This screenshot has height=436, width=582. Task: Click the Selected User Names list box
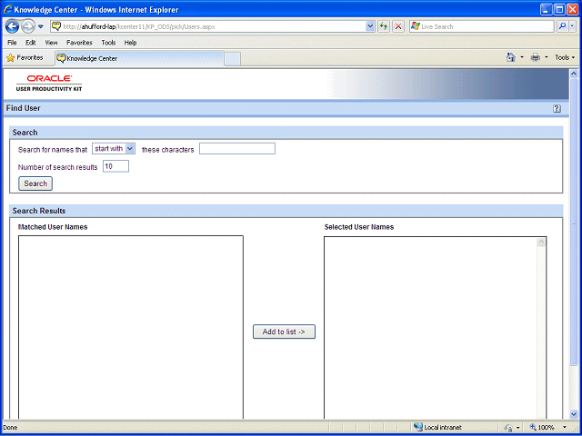pyautogui.click(x=435, y=328)
